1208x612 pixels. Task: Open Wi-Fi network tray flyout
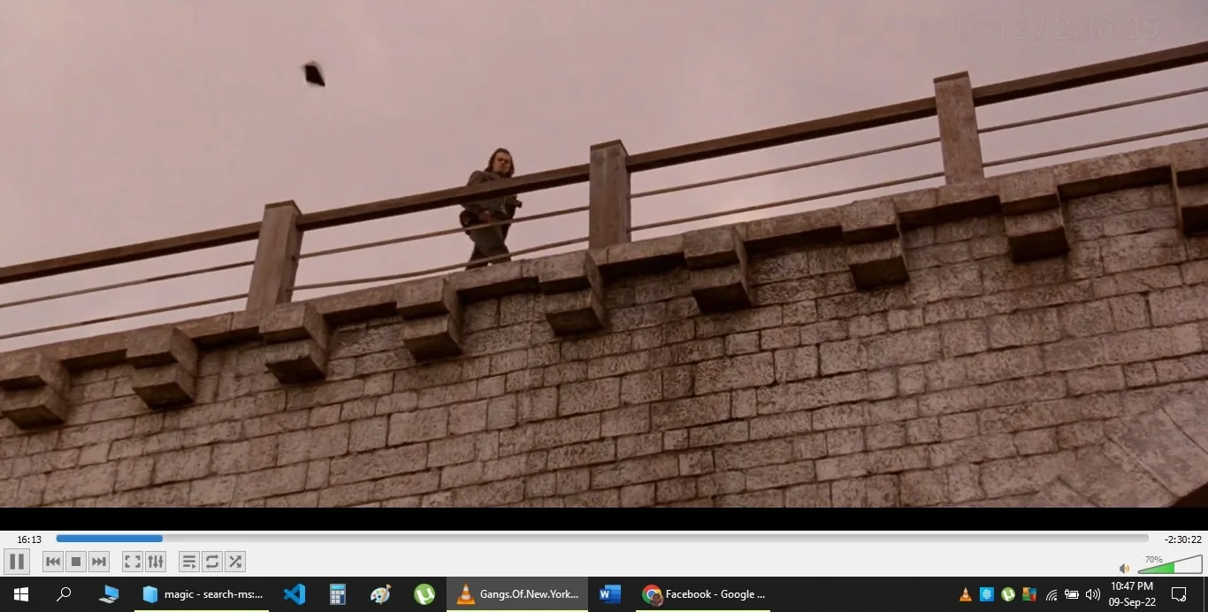click(x=1051, y=594)
